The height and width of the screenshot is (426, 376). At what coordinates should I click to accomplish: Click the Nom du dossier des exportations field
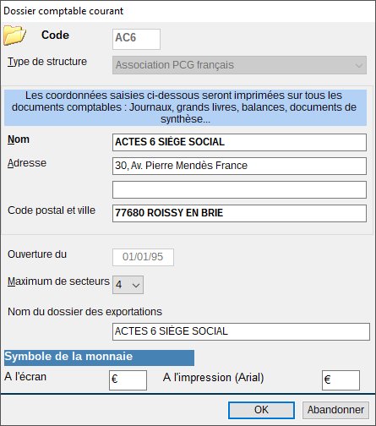click(241, 331)
